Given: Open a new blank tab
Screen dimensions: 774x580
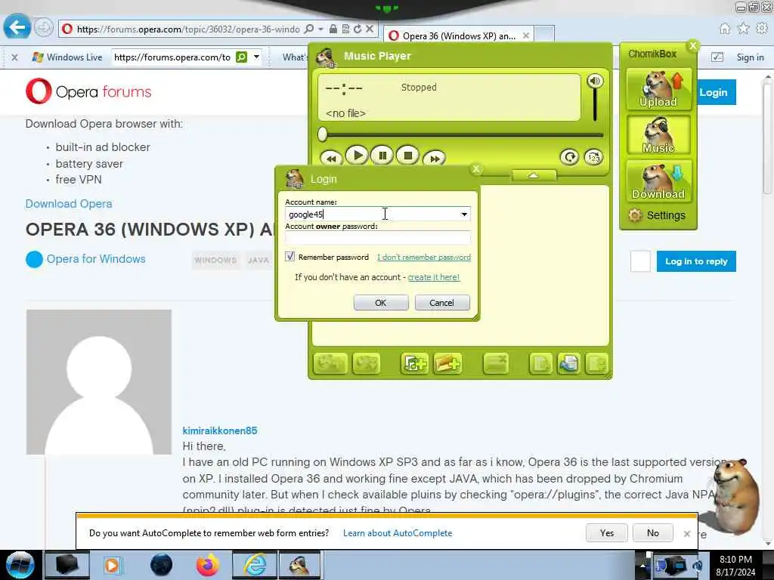Looking at the screenshot, I should click(544, 35).
